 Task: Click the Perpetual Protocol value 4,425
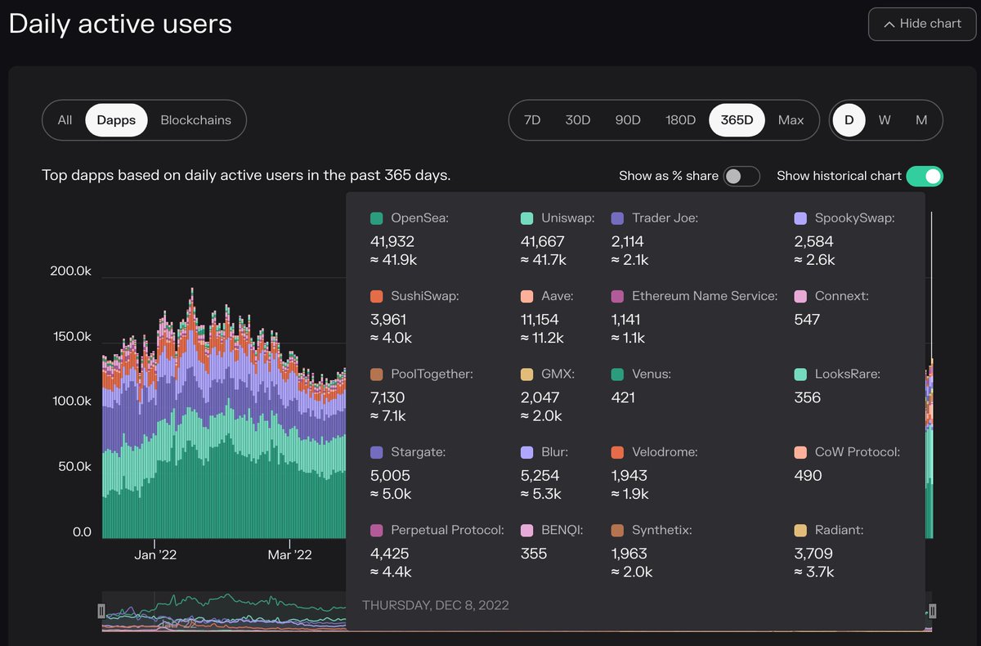pyautogui.click(x=390, y=554)
